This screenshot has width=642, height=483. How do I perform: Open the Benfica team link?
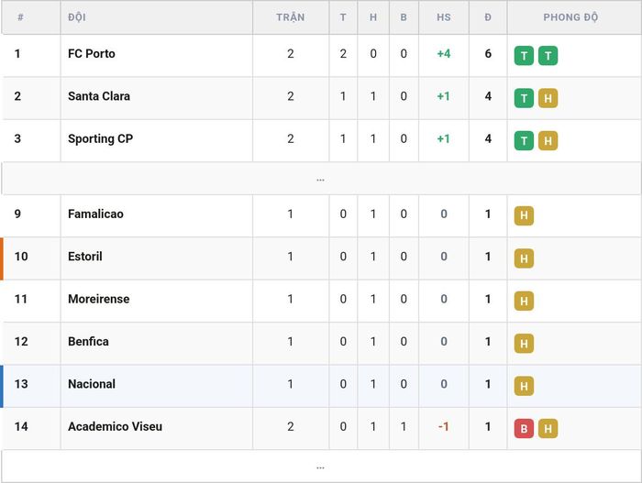(x=88, y=341)
